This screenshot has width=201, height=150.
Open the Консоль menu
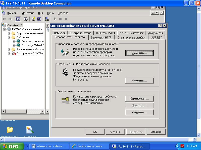(x=13, y=13)
